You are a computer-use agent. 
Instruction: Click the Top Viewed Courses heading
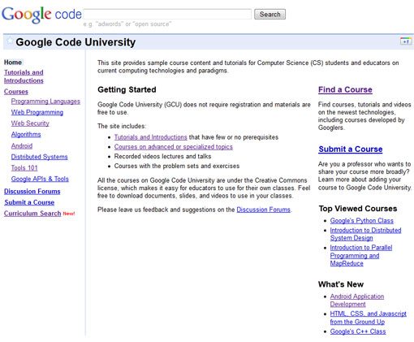pyautogui.click(x=358, y=209)
